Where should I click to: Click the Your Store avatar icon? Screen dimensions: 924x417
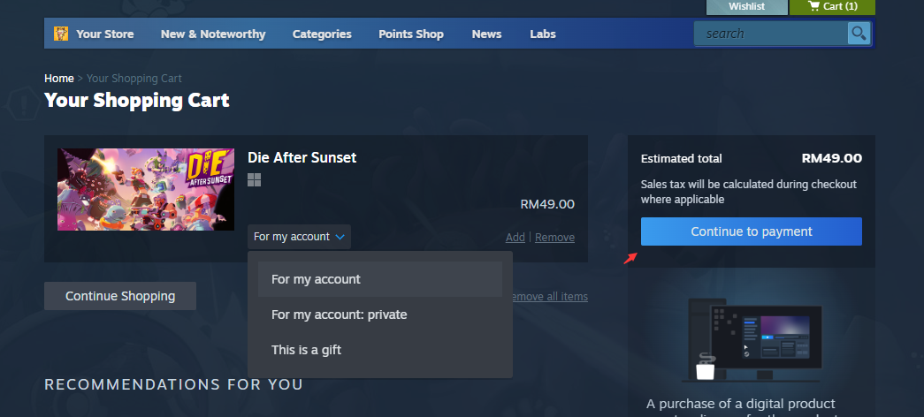pos(61,34)
